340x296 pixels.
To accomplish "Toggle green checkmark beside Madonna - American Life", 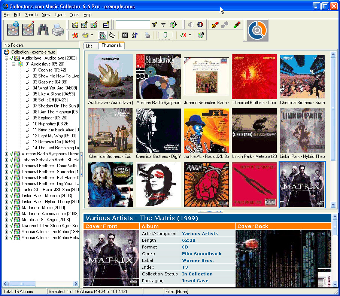I will coord(12,214).
